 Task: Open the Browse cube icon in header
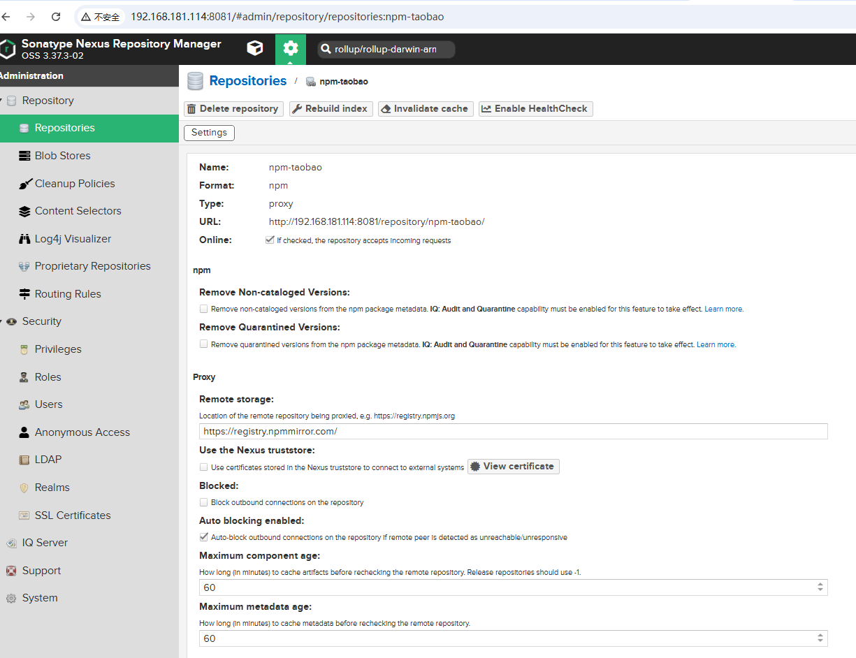click(255, 48)
